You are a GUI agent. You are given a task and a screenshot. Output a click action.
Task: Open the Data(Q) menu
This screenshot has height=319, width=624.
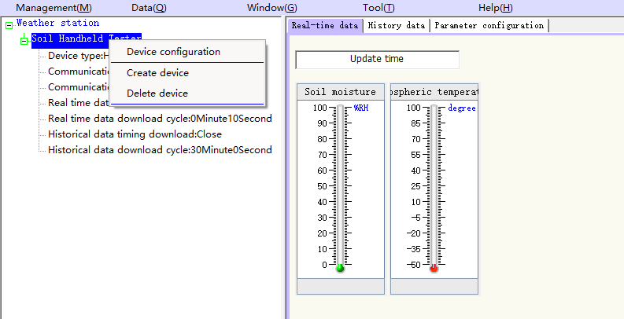(x=149, y=8)
